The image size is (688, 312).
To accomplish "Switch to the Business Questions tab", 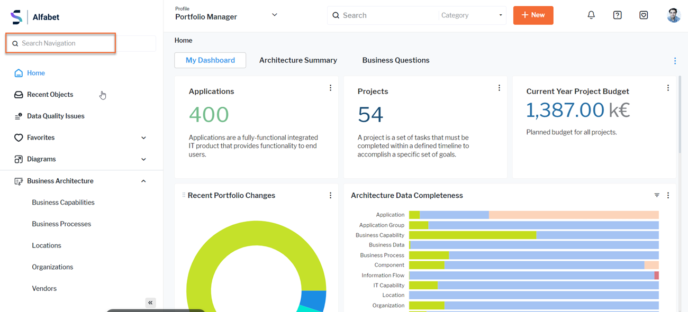I will point(395,60).
